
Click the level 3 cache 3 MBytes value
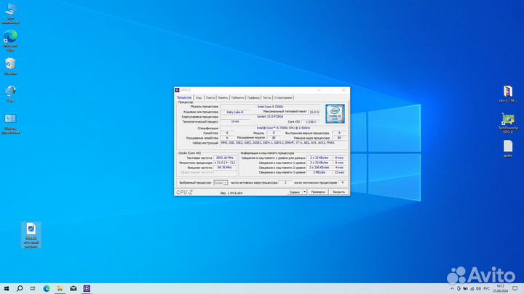[x=319, y=172]
